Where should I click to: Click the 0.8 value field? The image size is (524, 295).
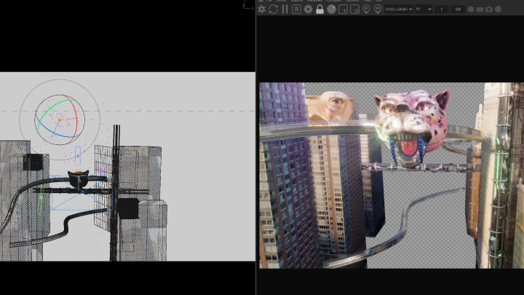tap(458, 9)
